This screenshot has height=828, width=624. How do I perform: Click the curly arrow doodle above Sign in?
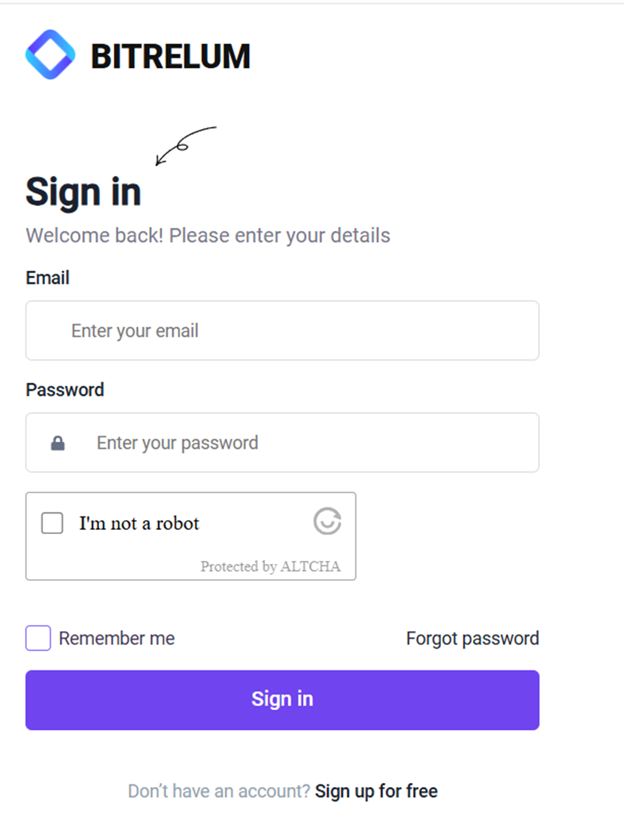[x=186, y=145]
